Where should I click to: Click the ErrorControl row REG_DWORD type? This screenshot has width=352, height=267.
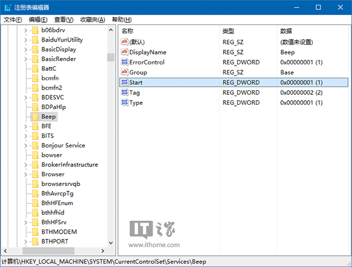click(241, 62)
